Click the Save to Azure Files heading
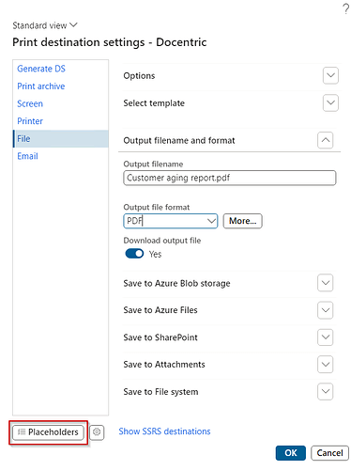Image resolution: width=351 pixels, height=470 pixels. coord(160,310)
